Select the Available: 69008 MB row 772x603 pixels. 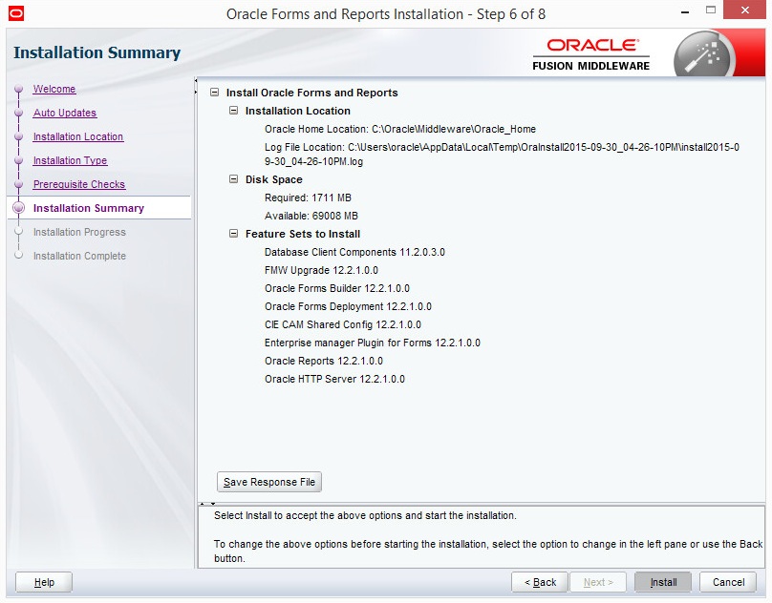click(311, 216)
